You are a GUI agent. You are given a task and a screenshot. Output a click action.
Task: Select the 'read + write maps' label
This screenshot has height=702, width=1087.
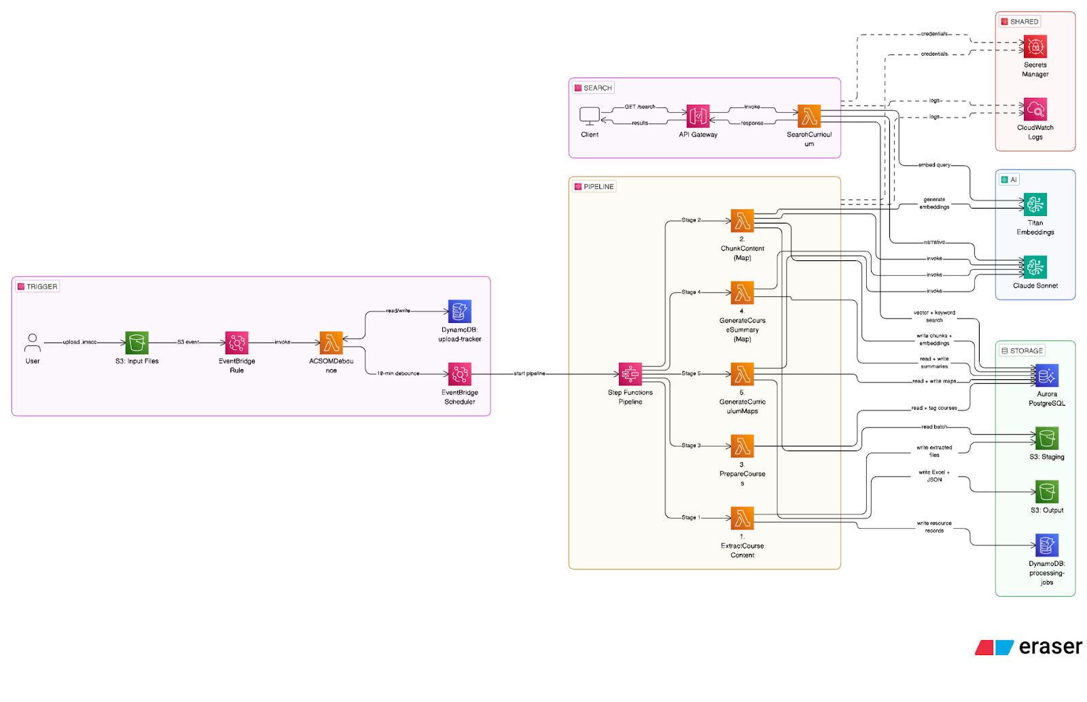(x=934, y=382)
